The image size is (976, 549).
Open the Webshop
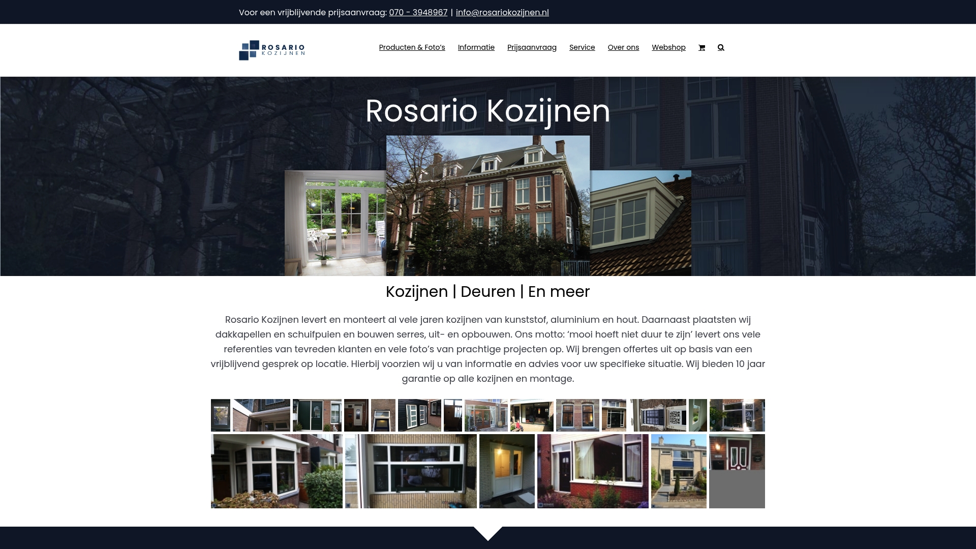point(668,47)
